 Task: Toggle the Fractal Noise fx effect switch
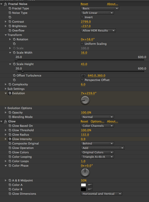tap(5, 4)
